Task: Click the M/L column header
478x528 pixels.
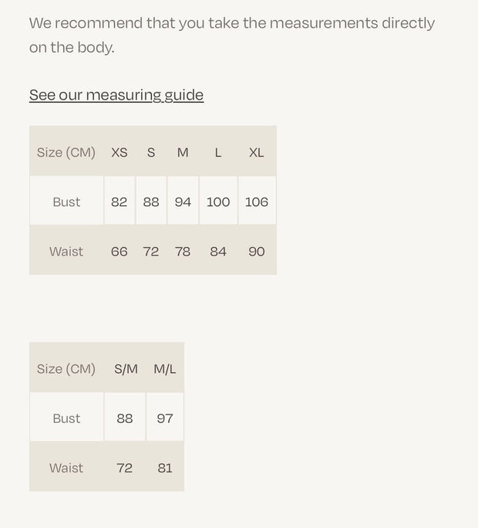Action: [x=165, y=369]
